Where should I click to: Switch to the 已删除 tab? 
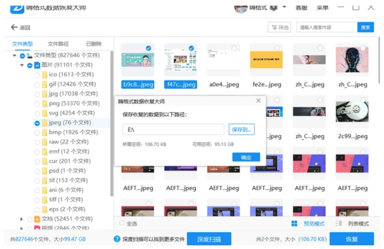[x=94, y=44]
